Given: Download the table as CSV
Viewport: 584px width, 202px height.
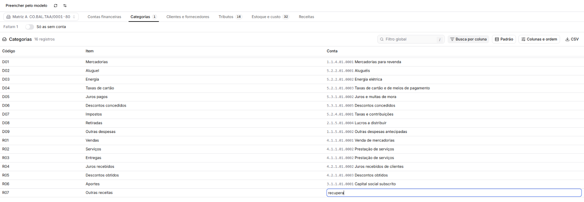Looking at the screenshot, I should coord(572,39).
